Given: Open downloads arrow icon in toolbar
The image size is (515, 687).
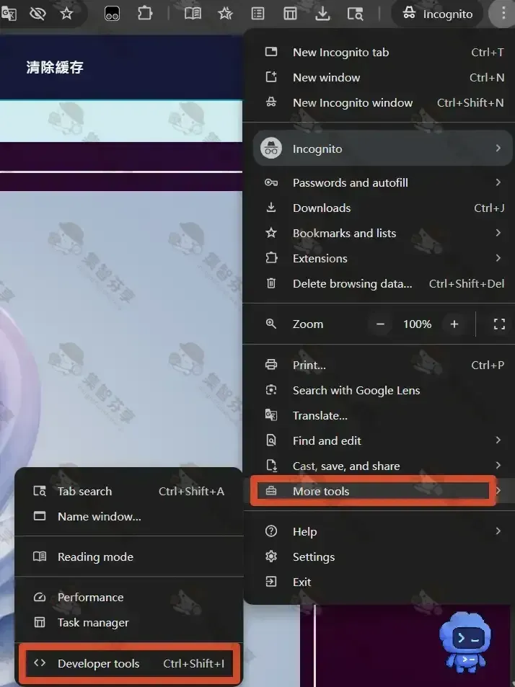Looking at the screenshot, I should [x=322, y=14].
